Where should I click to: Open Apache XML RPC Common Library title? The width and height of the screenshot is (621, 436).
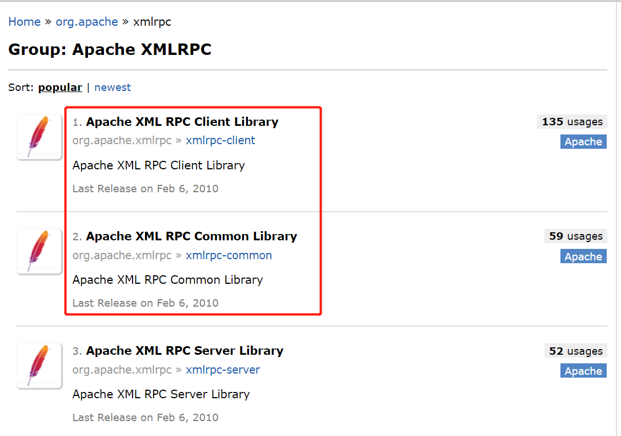pyautogui.click(x=191, y=236)
